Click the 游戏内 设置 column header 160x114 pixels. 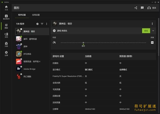[58, 56]
